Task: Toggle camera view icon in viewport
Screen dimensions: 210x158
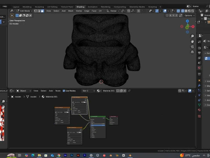Action: coord(192,47)
